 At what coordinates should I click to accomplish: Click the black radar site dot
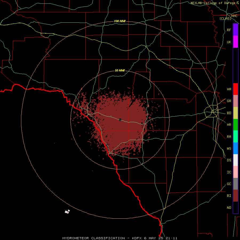pos(120,120)
